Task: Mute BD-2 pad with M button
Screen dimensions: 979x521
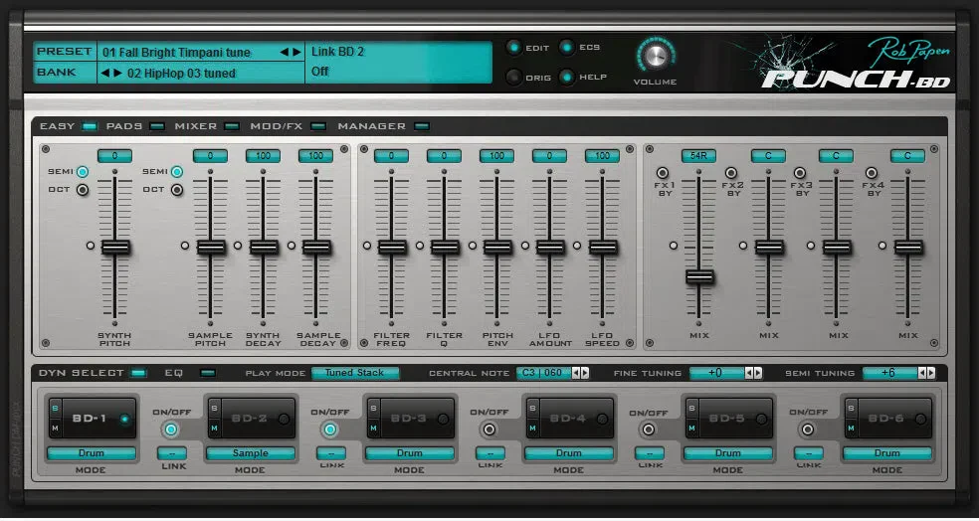Action: (214, 429)
